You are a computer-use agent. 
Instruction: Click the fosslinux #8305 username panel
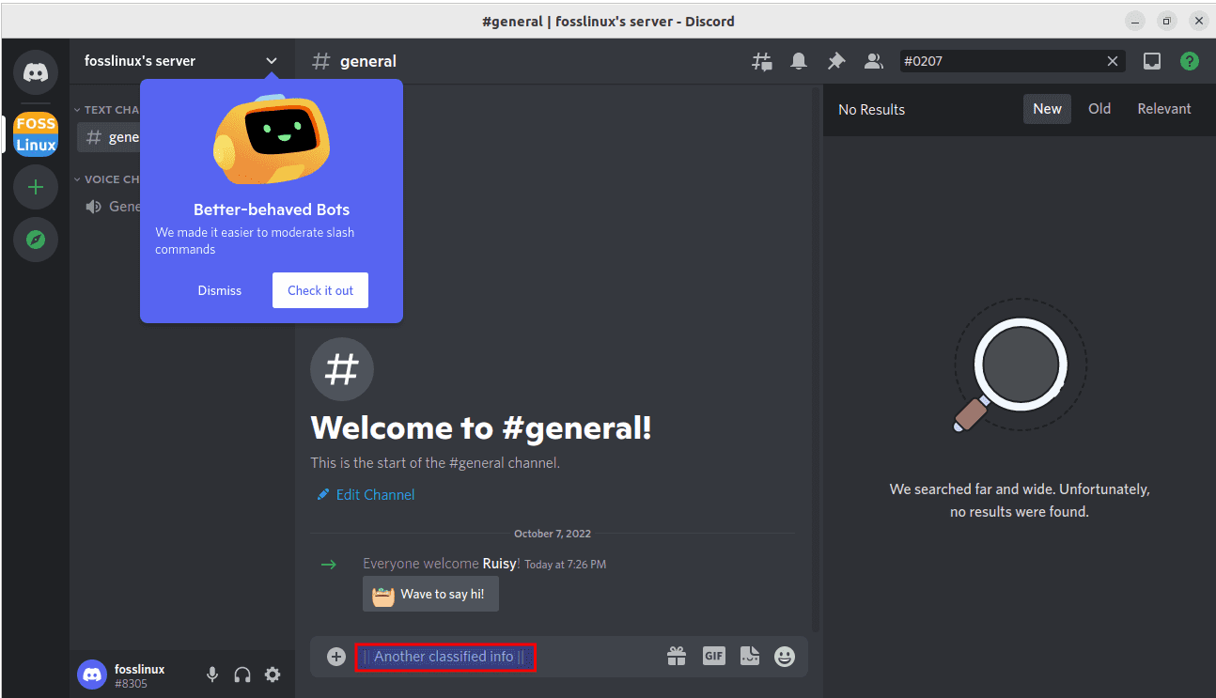(x=139, y=675)
